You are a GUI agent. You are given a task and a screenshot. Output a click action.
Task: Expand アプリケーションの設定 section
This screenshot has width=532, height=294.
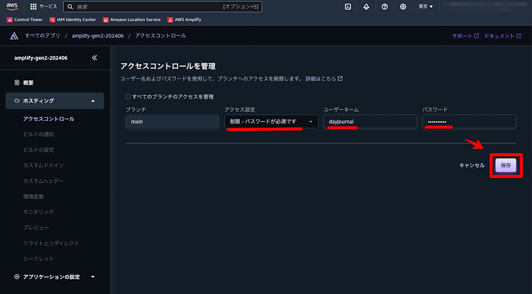click(55, 277)
